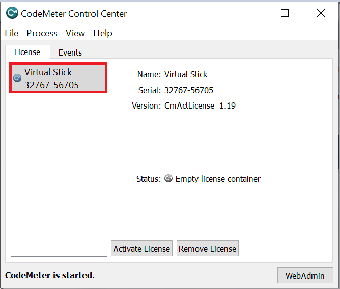Screen dimensions: 340x289
Task: Click the status icon beside Empty license container
Action: (168, 178)
